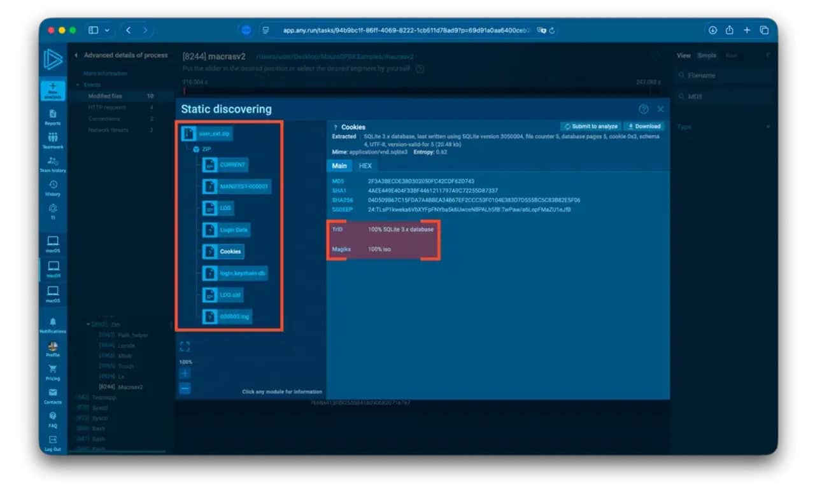Open your analysis History
Viewport: 815px width, 490px height.
pyautogui.click(x=53, y=186)
